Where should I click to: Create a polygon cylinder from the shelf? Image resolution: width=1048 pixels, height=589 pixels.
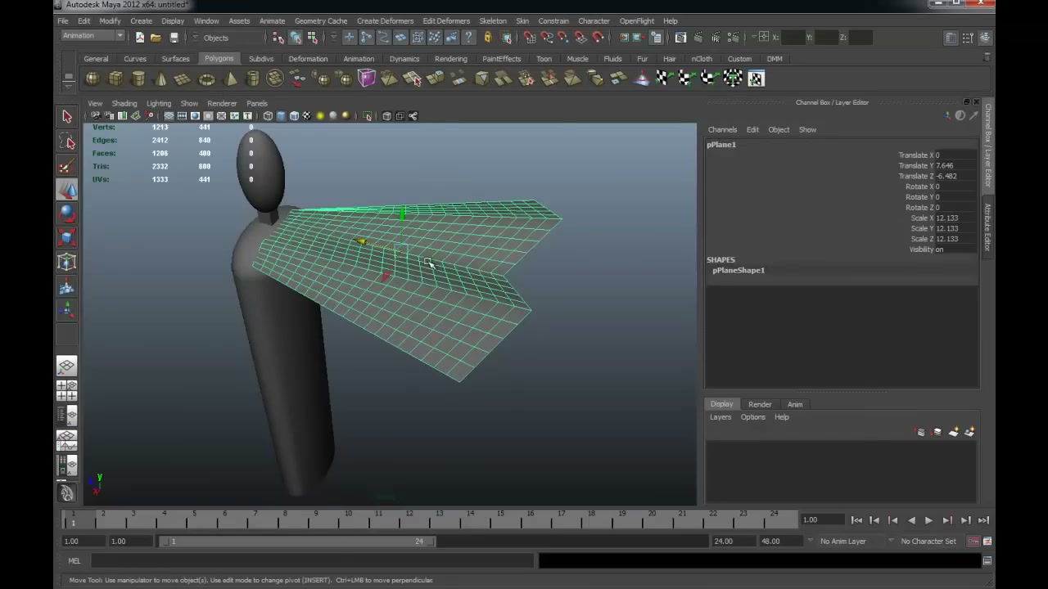click(138, 79)
